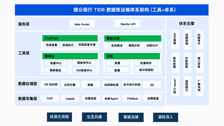Click the ES box
The image size is (224, 126).
pyautogui.click(x=152, y=84)
